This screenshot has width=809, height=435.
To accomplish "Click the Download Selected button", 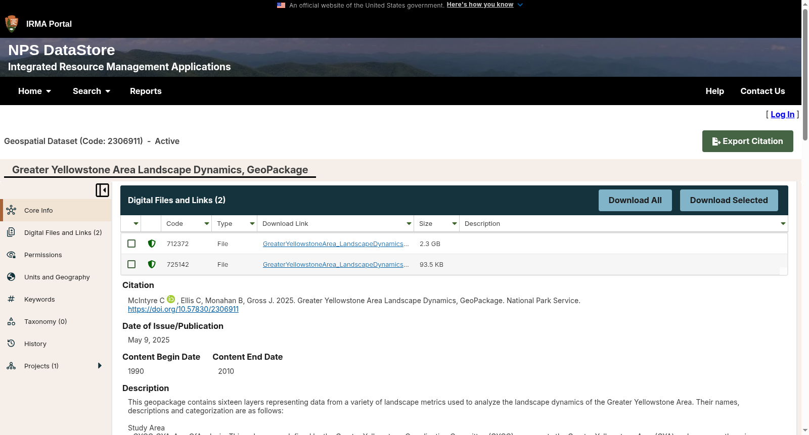I will pyautogui.click(x=729, y=200).
